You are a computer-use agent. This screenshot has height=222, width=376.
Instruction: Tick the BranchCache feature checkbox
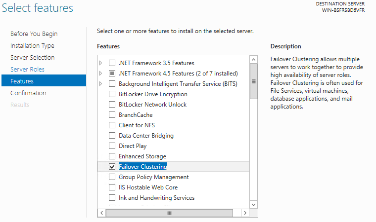(112, 115)
